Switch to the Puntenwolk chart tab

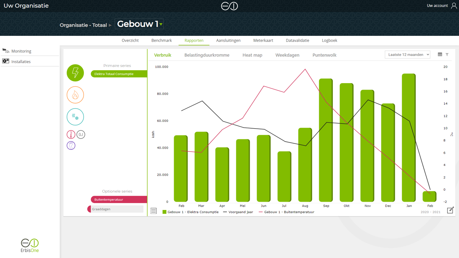pos(325,55)
